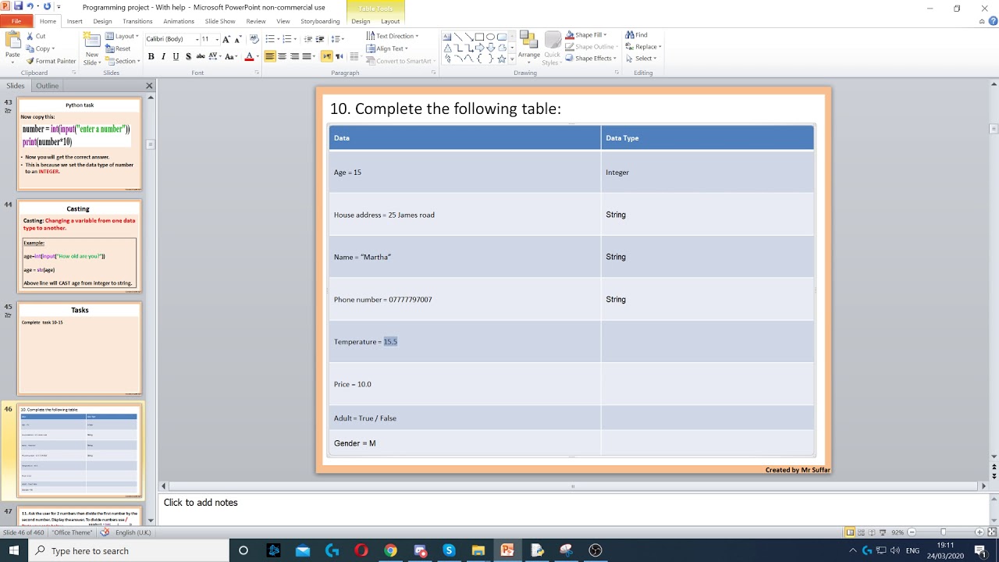Click the Undo arrow icon
The height and width of the screenshot is (562, 999).
pyautogui.click(x=30, y=6)
